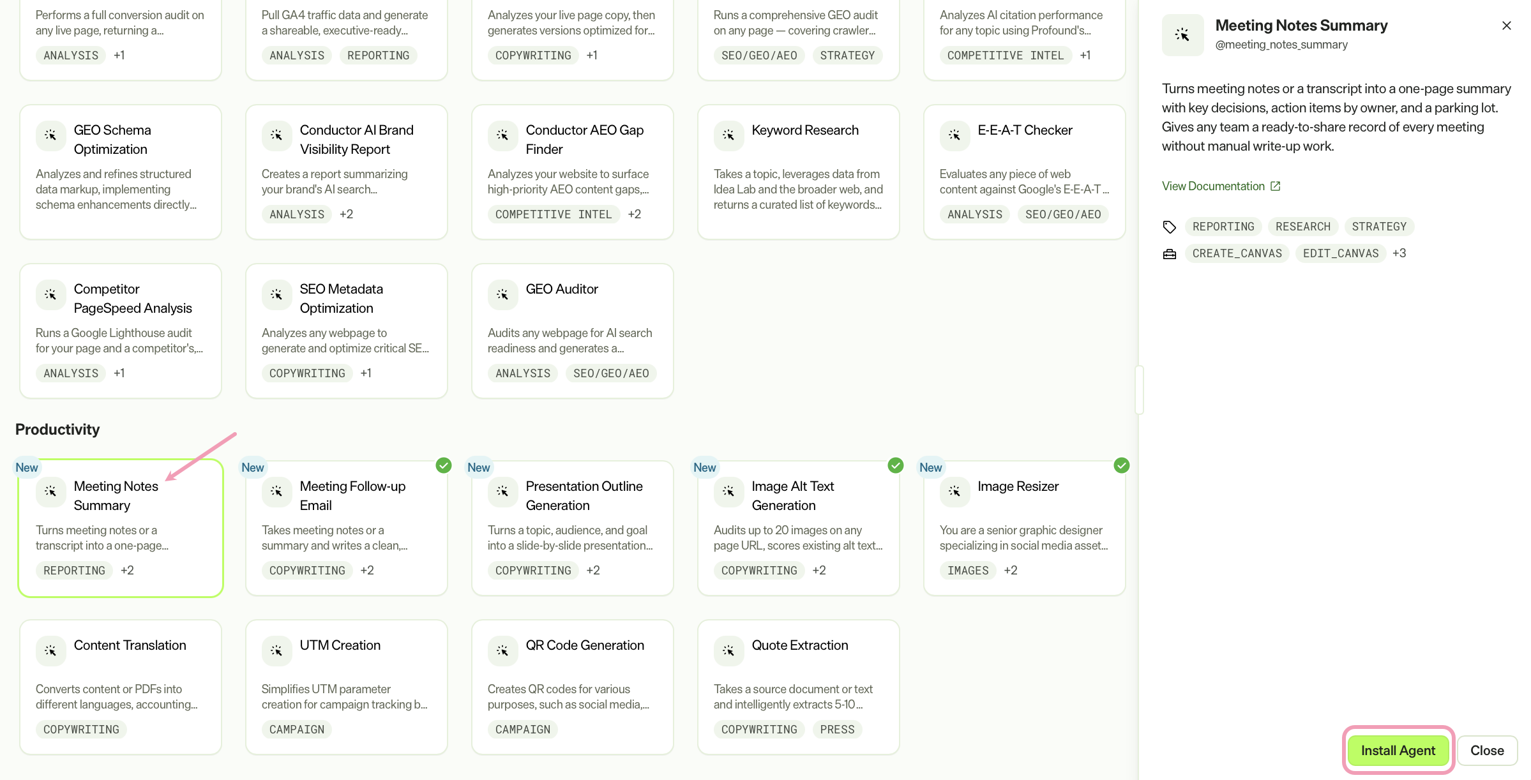The image size is (1531, 780).
Task: Click the Image Resizer agent icon
Action: pos(954,491)
